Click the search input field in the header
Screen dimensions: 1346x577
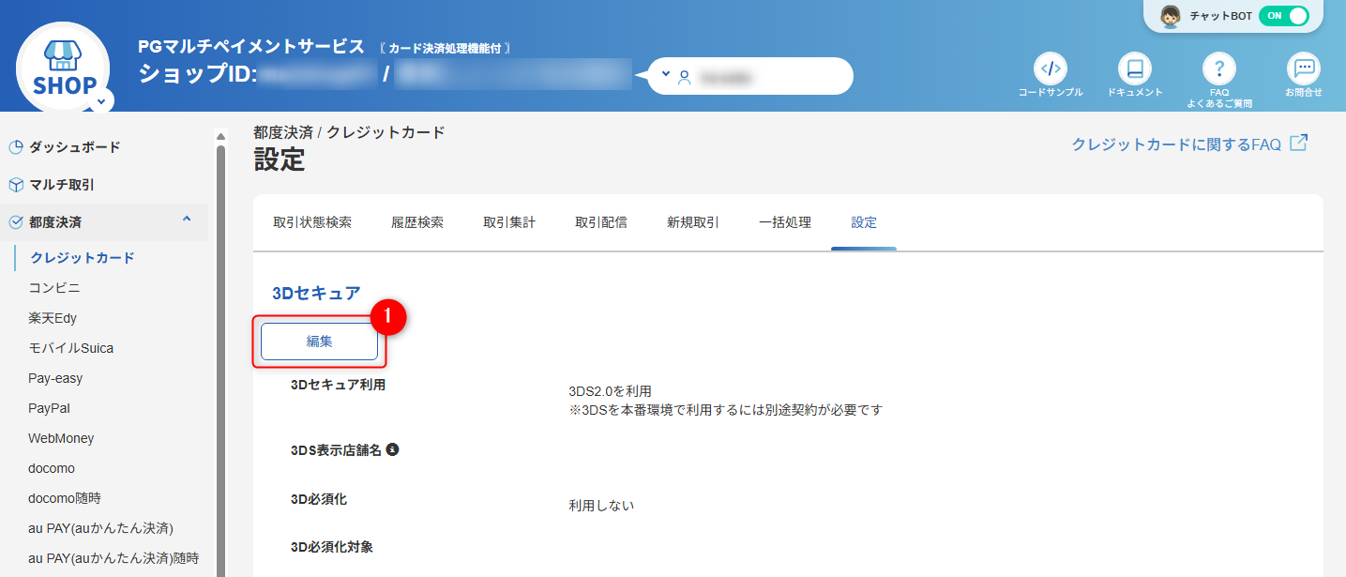click(x=760, y=76)
